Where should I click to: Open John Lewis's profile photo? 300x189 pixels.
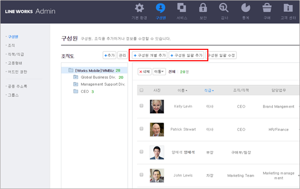157,176
